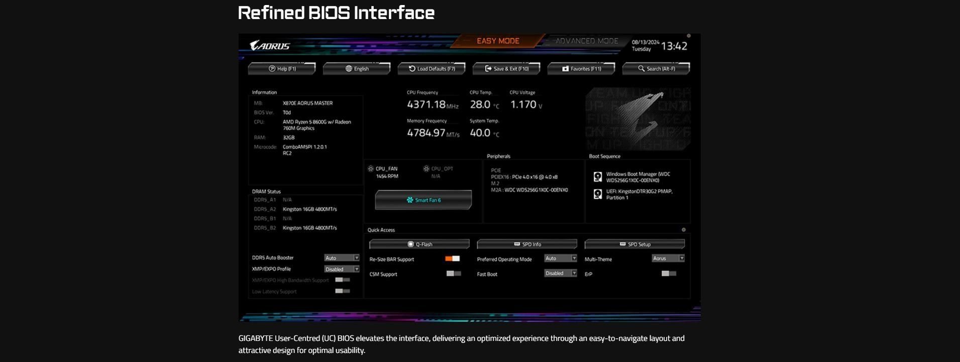The width and height of the screenshot is (960, 362).
Task: Open Search (Alt-F) button
Action: tap(656, 69)
